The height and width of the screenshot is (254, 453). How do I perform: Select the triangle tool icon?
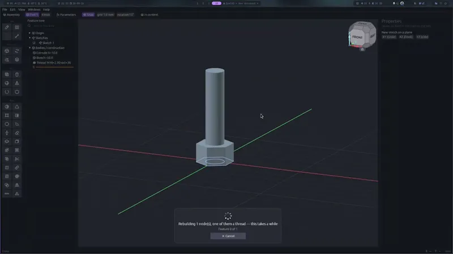pos(17,107)
